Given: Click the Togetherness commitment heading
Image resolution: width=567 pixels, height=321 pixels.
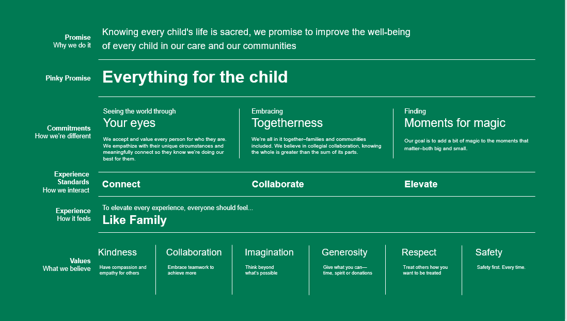Looking at the screenshot, I should tap(287, 123).
